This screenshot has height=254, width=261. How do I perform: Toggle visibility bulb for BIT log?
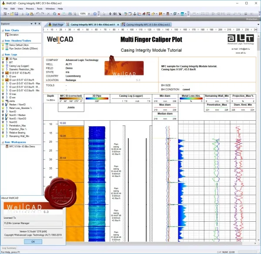coord(3,62)
